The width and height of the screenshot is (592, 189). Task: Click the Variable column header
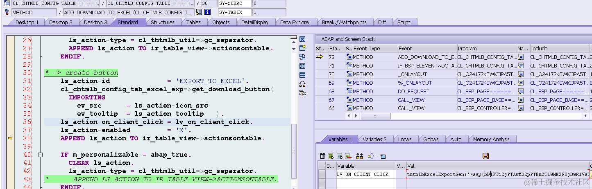point(366,166)
